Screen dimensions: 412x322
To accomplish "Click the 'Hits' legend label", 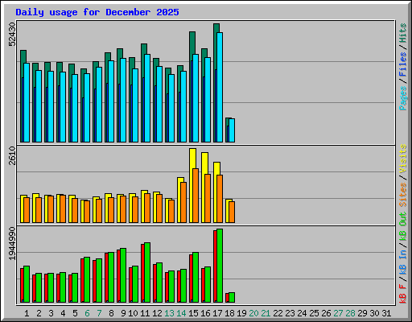I will coord(403,33).
